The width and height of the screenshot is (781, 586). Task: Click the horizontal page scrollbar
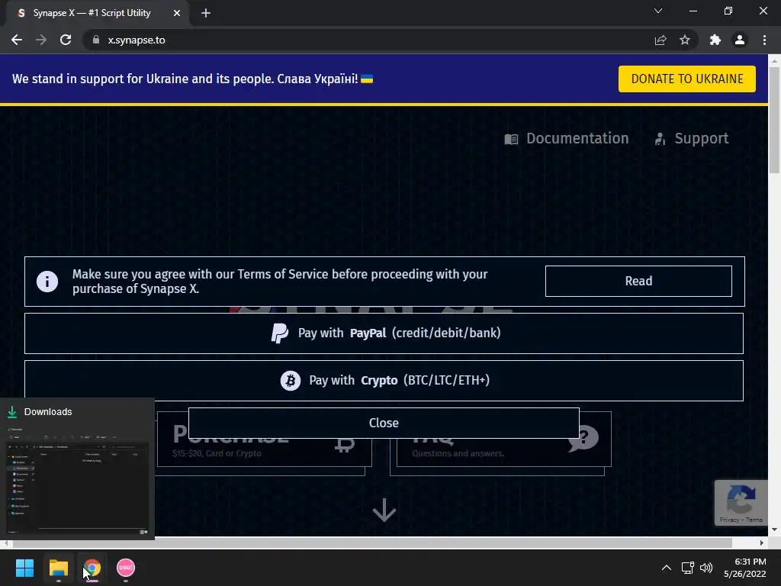[x=371, y=543]
